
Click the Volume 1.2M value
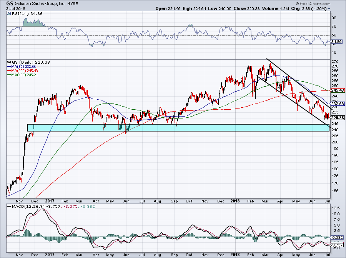[x=276, y=8]
